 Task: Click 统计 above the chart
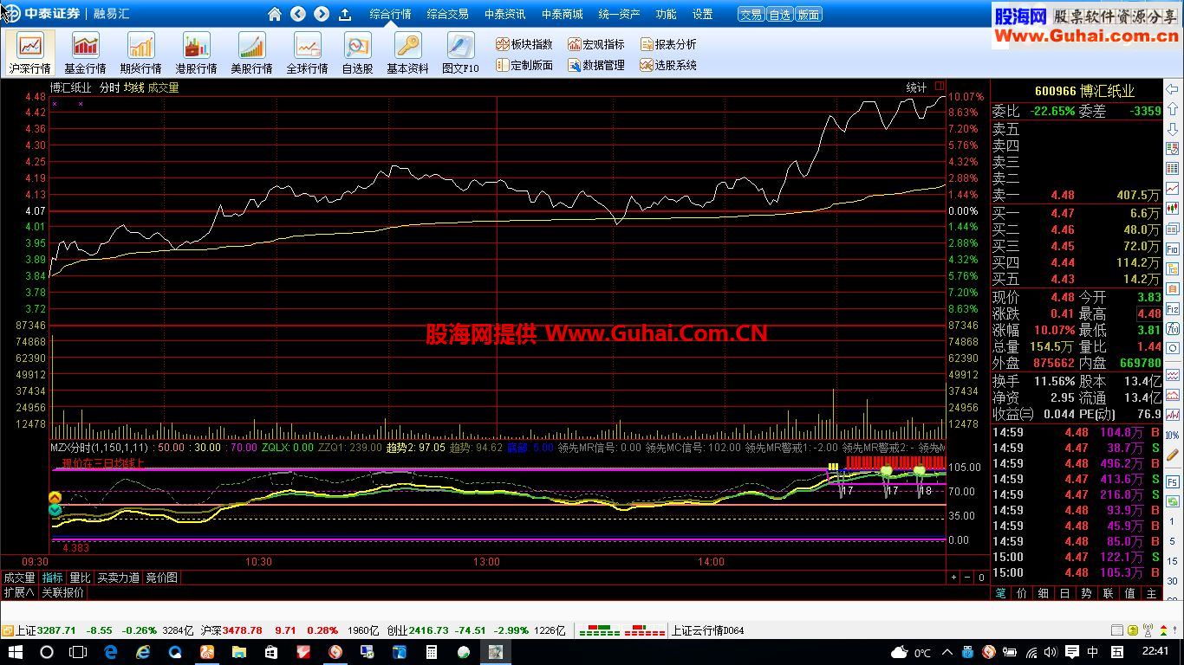point(916,87)
